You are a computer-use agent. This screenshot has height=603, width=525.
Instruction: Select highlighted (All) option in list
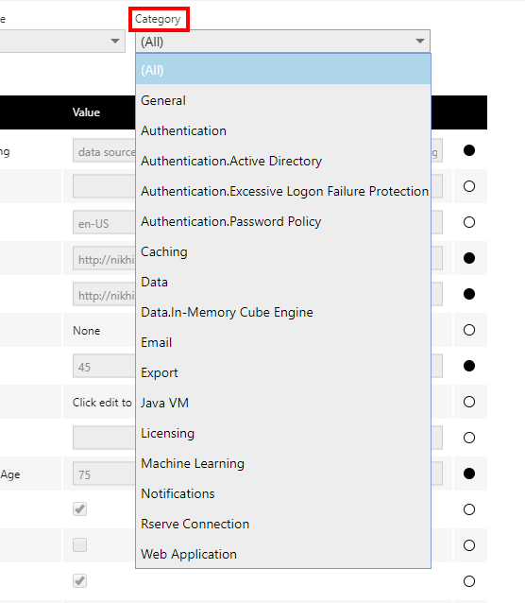(283, 70)
